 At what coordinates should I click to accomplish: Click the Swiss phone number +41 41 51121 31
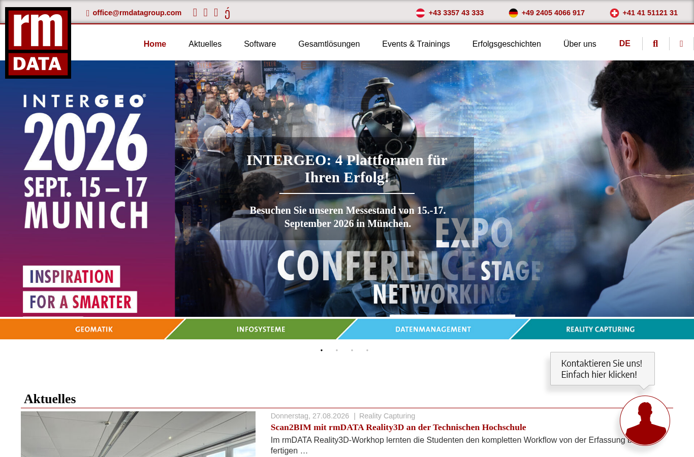(x=650, y=13)
